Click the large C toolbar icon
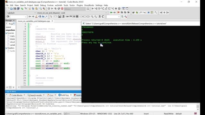 pyautogui.click(x=103, y=17)
